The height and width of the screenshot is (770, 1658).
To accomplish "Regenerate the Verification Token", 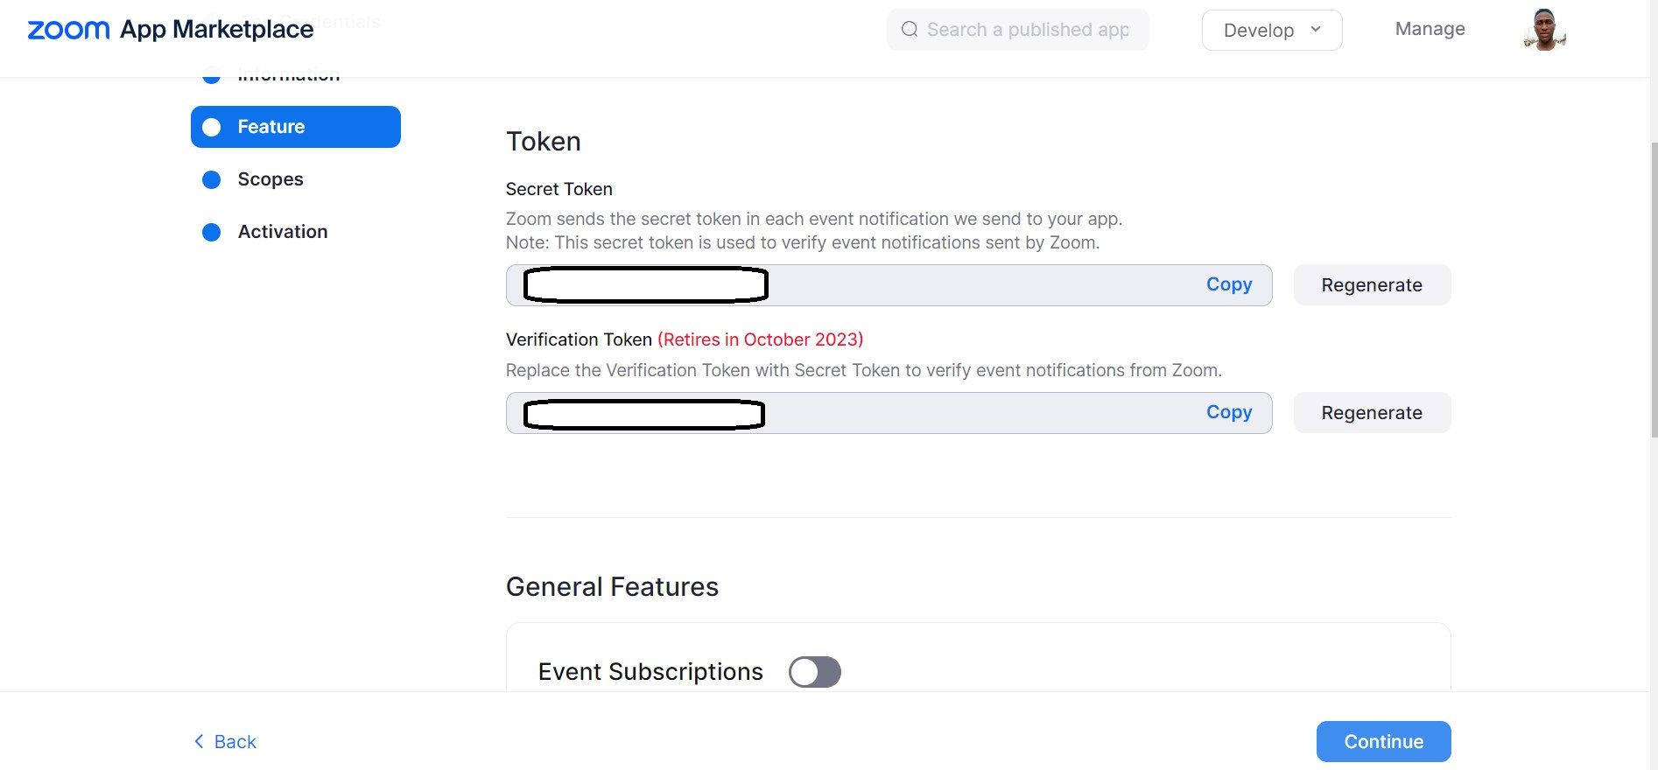I will (x=1371, y=413).
